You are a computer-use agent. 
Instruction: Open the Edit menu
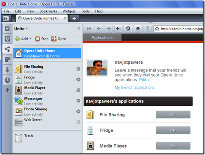(x=18, y=11)
